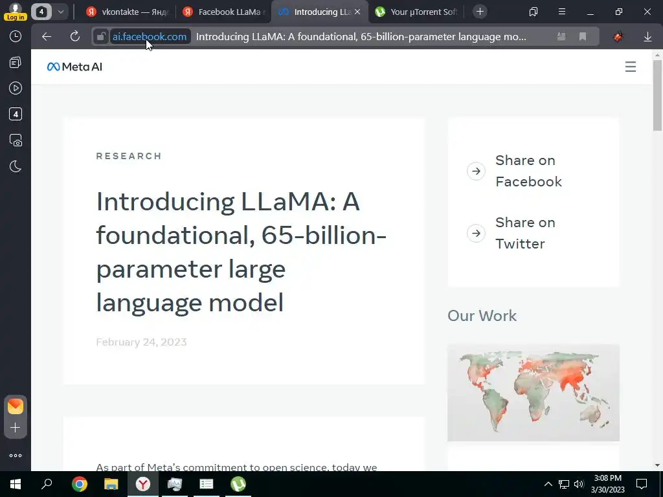Click the ladybug extension icon

(618, 37)
